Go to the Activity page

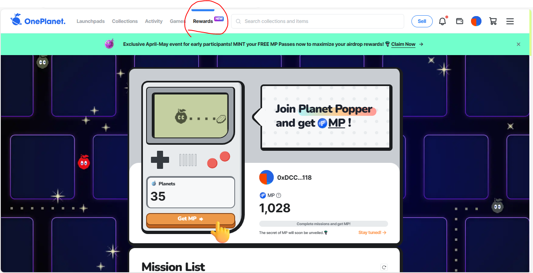[x=154, y=21]
